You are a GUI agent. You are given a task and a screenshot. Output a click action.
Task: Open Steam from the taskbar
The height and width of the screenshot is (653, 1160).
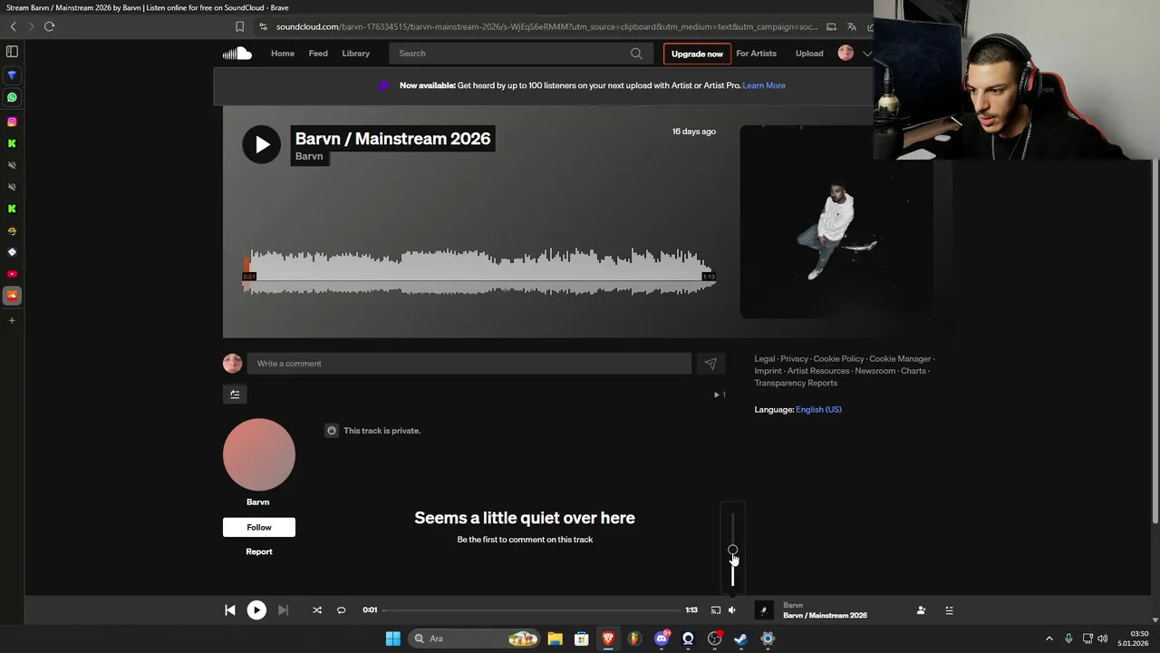point(740,638)
